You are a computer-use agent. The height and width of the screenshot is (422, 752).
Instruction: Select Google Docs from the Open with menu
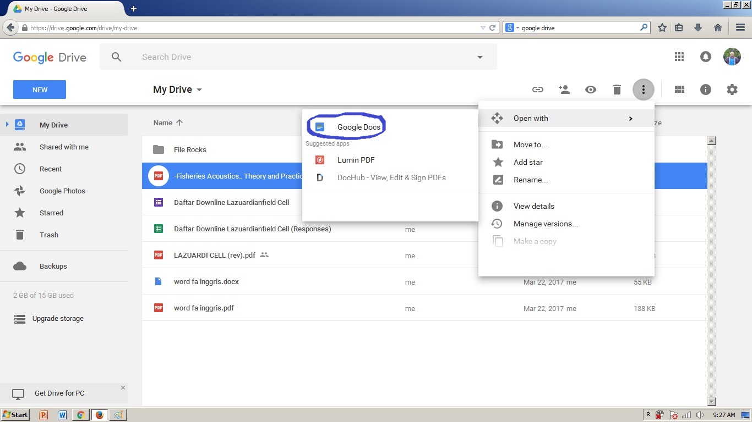click(358, 126)
